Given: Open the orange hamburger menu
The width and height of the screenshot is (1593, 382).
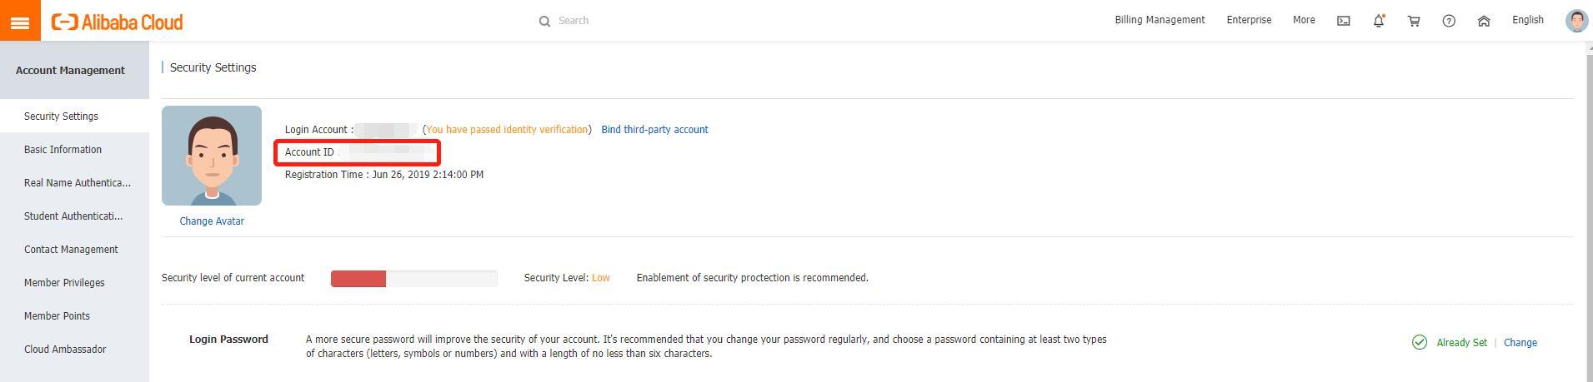Looking at the screenshot, I should click(x=20, y=21).
